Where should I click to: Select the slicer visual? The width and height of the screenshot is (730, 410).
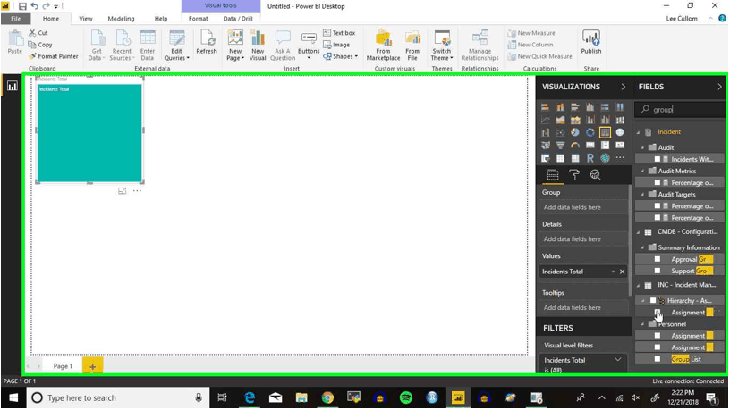[x=545, y=158]
